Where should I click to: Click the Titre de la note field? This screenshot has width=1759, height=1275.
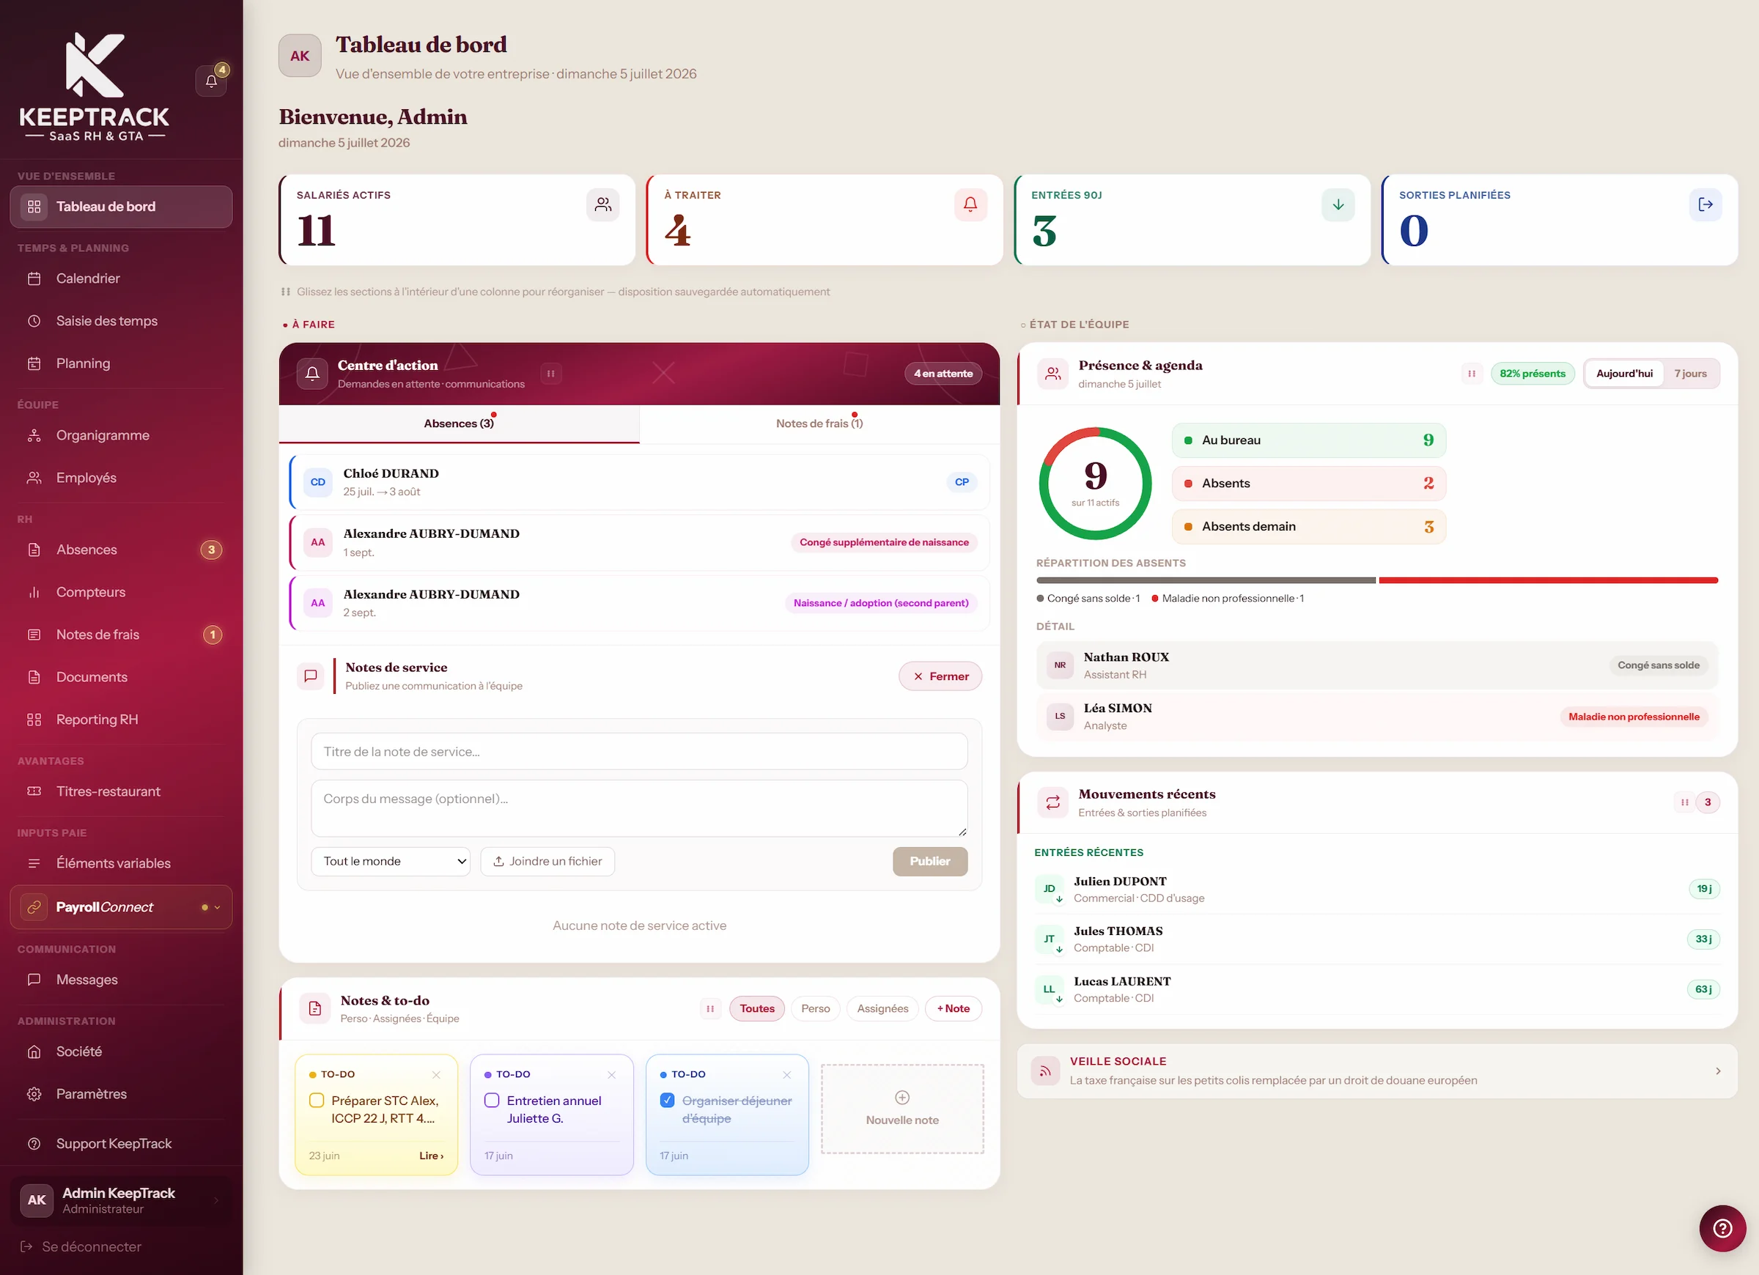(639, 752)
